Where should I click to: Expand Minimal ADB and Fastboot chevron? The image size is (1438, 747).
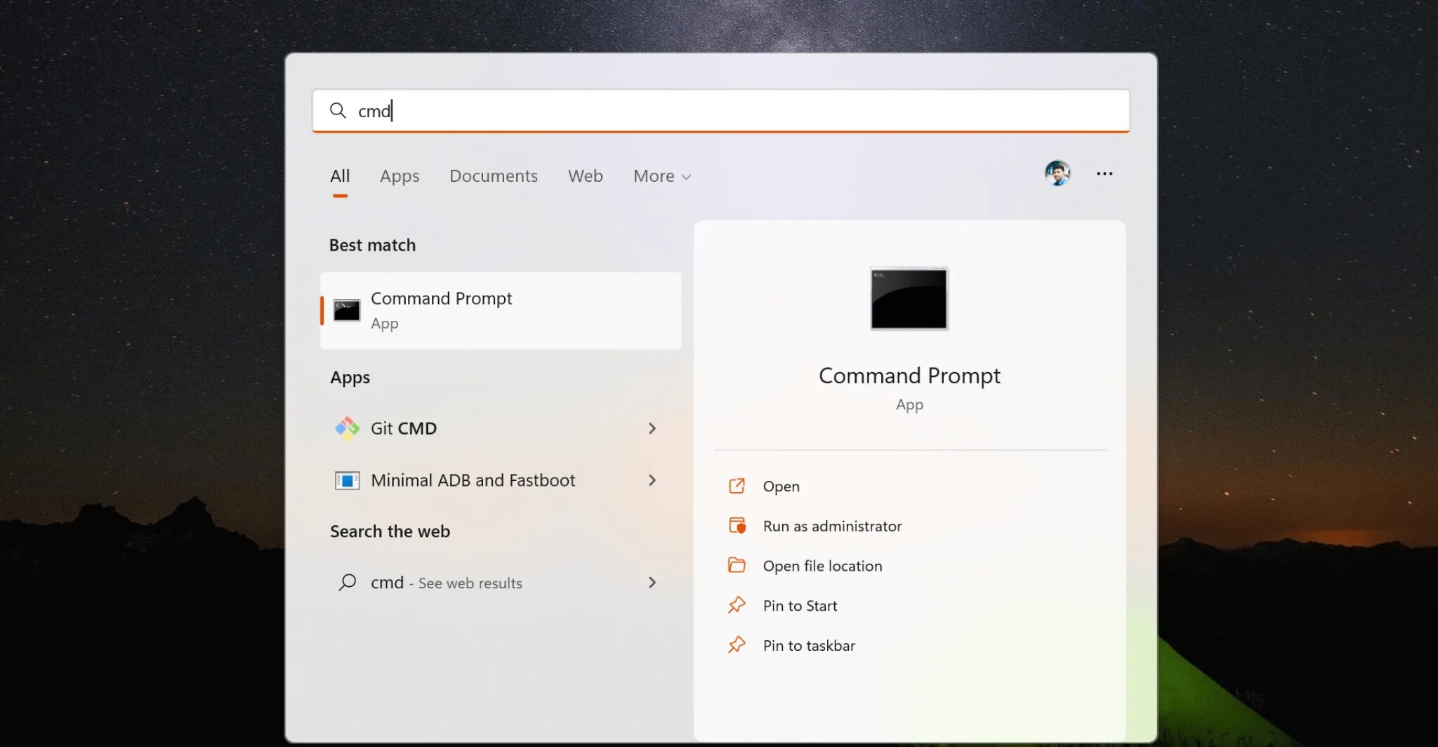[x=652, y=480]
